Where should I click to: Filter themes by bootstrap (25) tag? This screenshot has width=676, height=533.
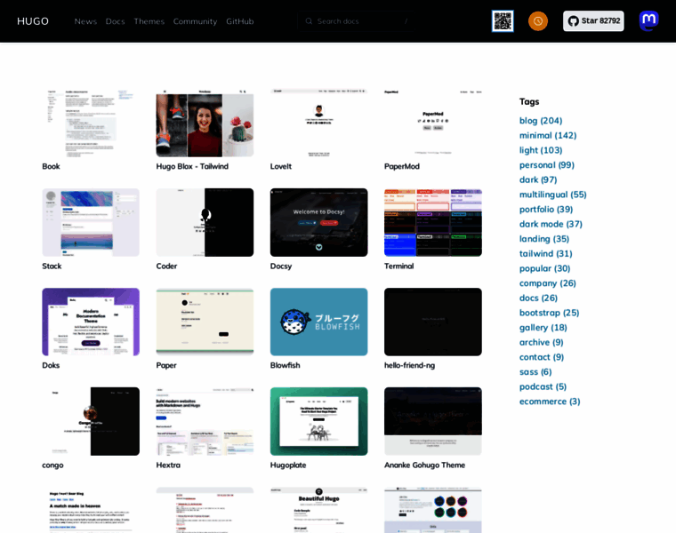(550, 313)
